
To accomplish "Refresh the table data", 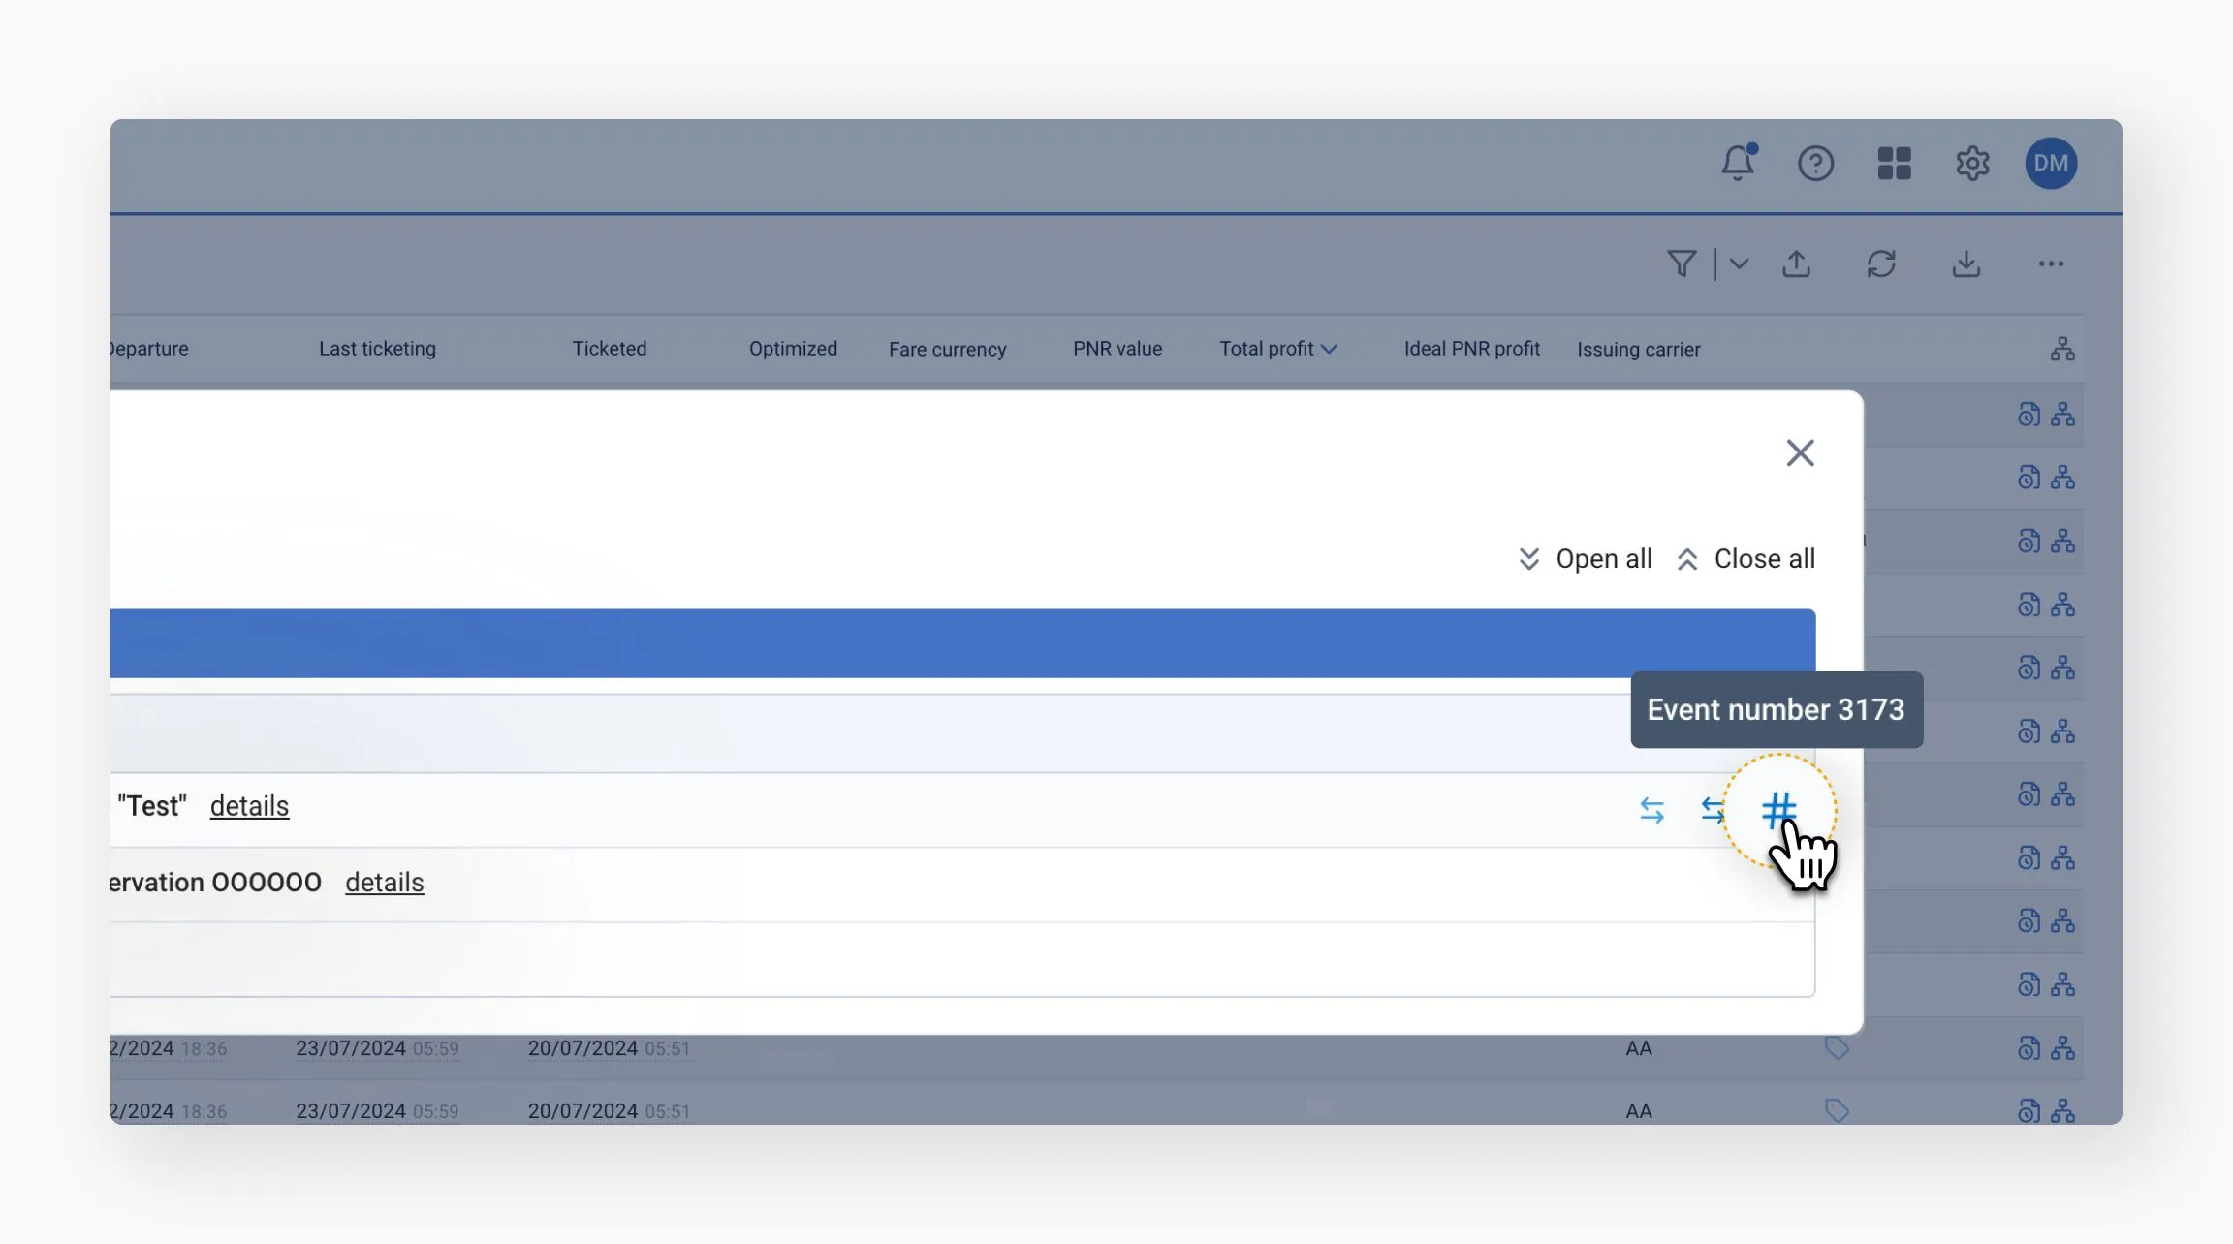I will point(1881,264).
